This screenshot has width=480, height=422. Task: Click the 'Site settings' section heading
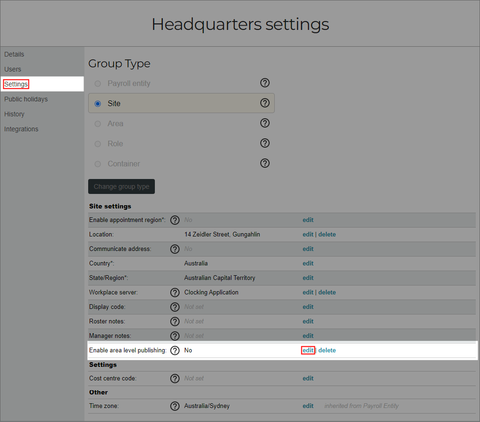[110, 206]
